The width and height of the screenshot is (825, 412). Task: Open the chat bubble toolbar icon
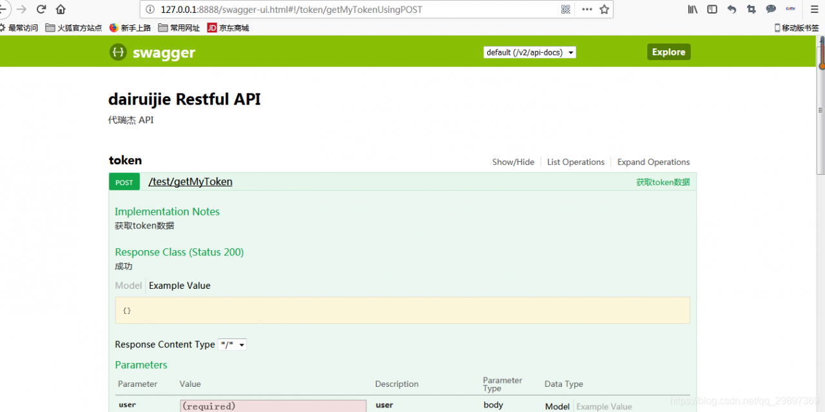771,9
